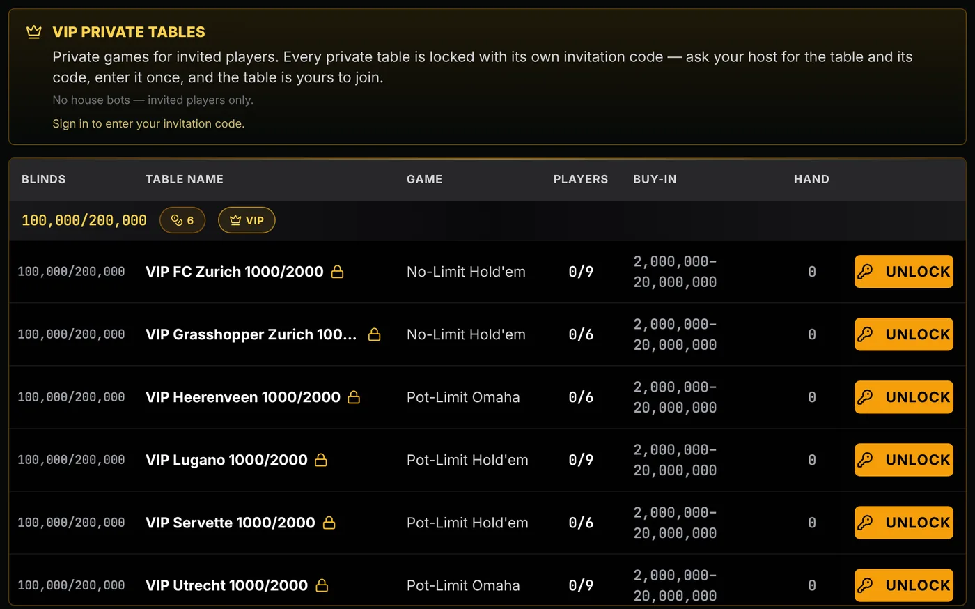Click the lock icon next to VIP Grasshopper Zurich
The width and height of the screenshot is (975, 609).
pos(374,334)
